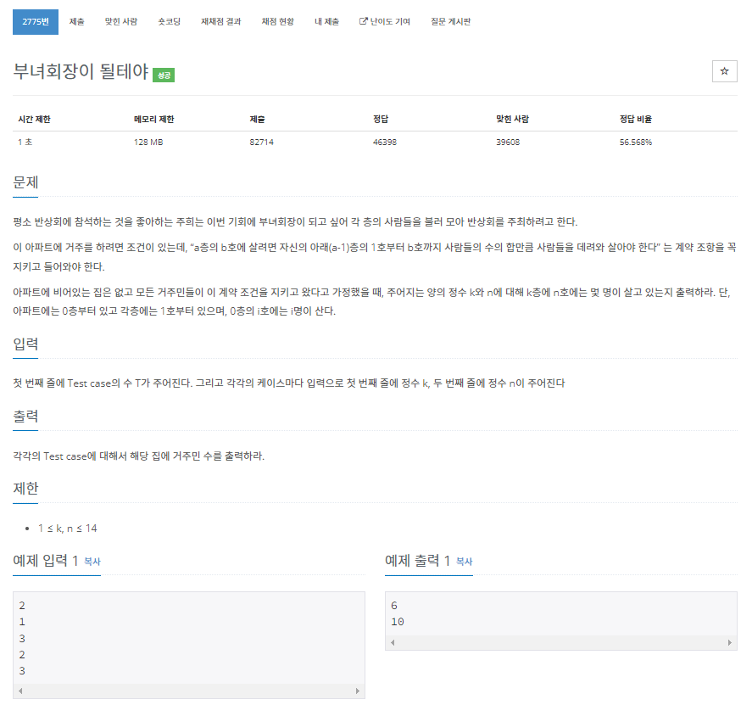
Task: Click the 복사 link for 예제 입력 1
Action: click(x=92, y=561)
